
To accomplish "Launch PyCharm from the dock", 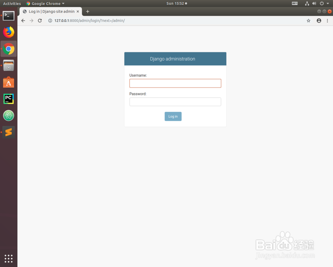I will (x=9, y=99).
